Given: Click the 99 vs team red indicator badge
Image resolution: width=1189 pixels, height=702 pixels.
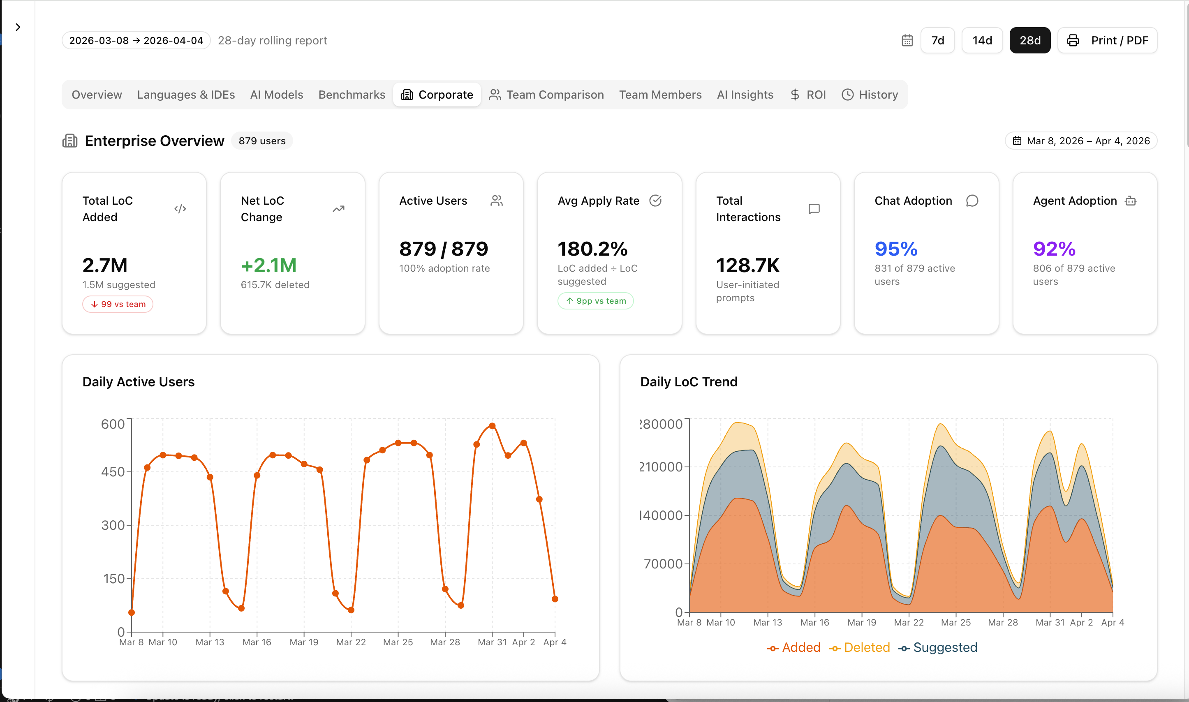Looking at the screenshot, I should pos(117,304).
